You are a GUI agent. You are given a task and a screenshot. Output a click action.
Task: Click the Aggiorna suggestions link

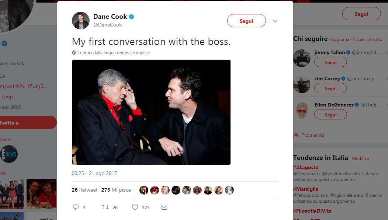340,39
